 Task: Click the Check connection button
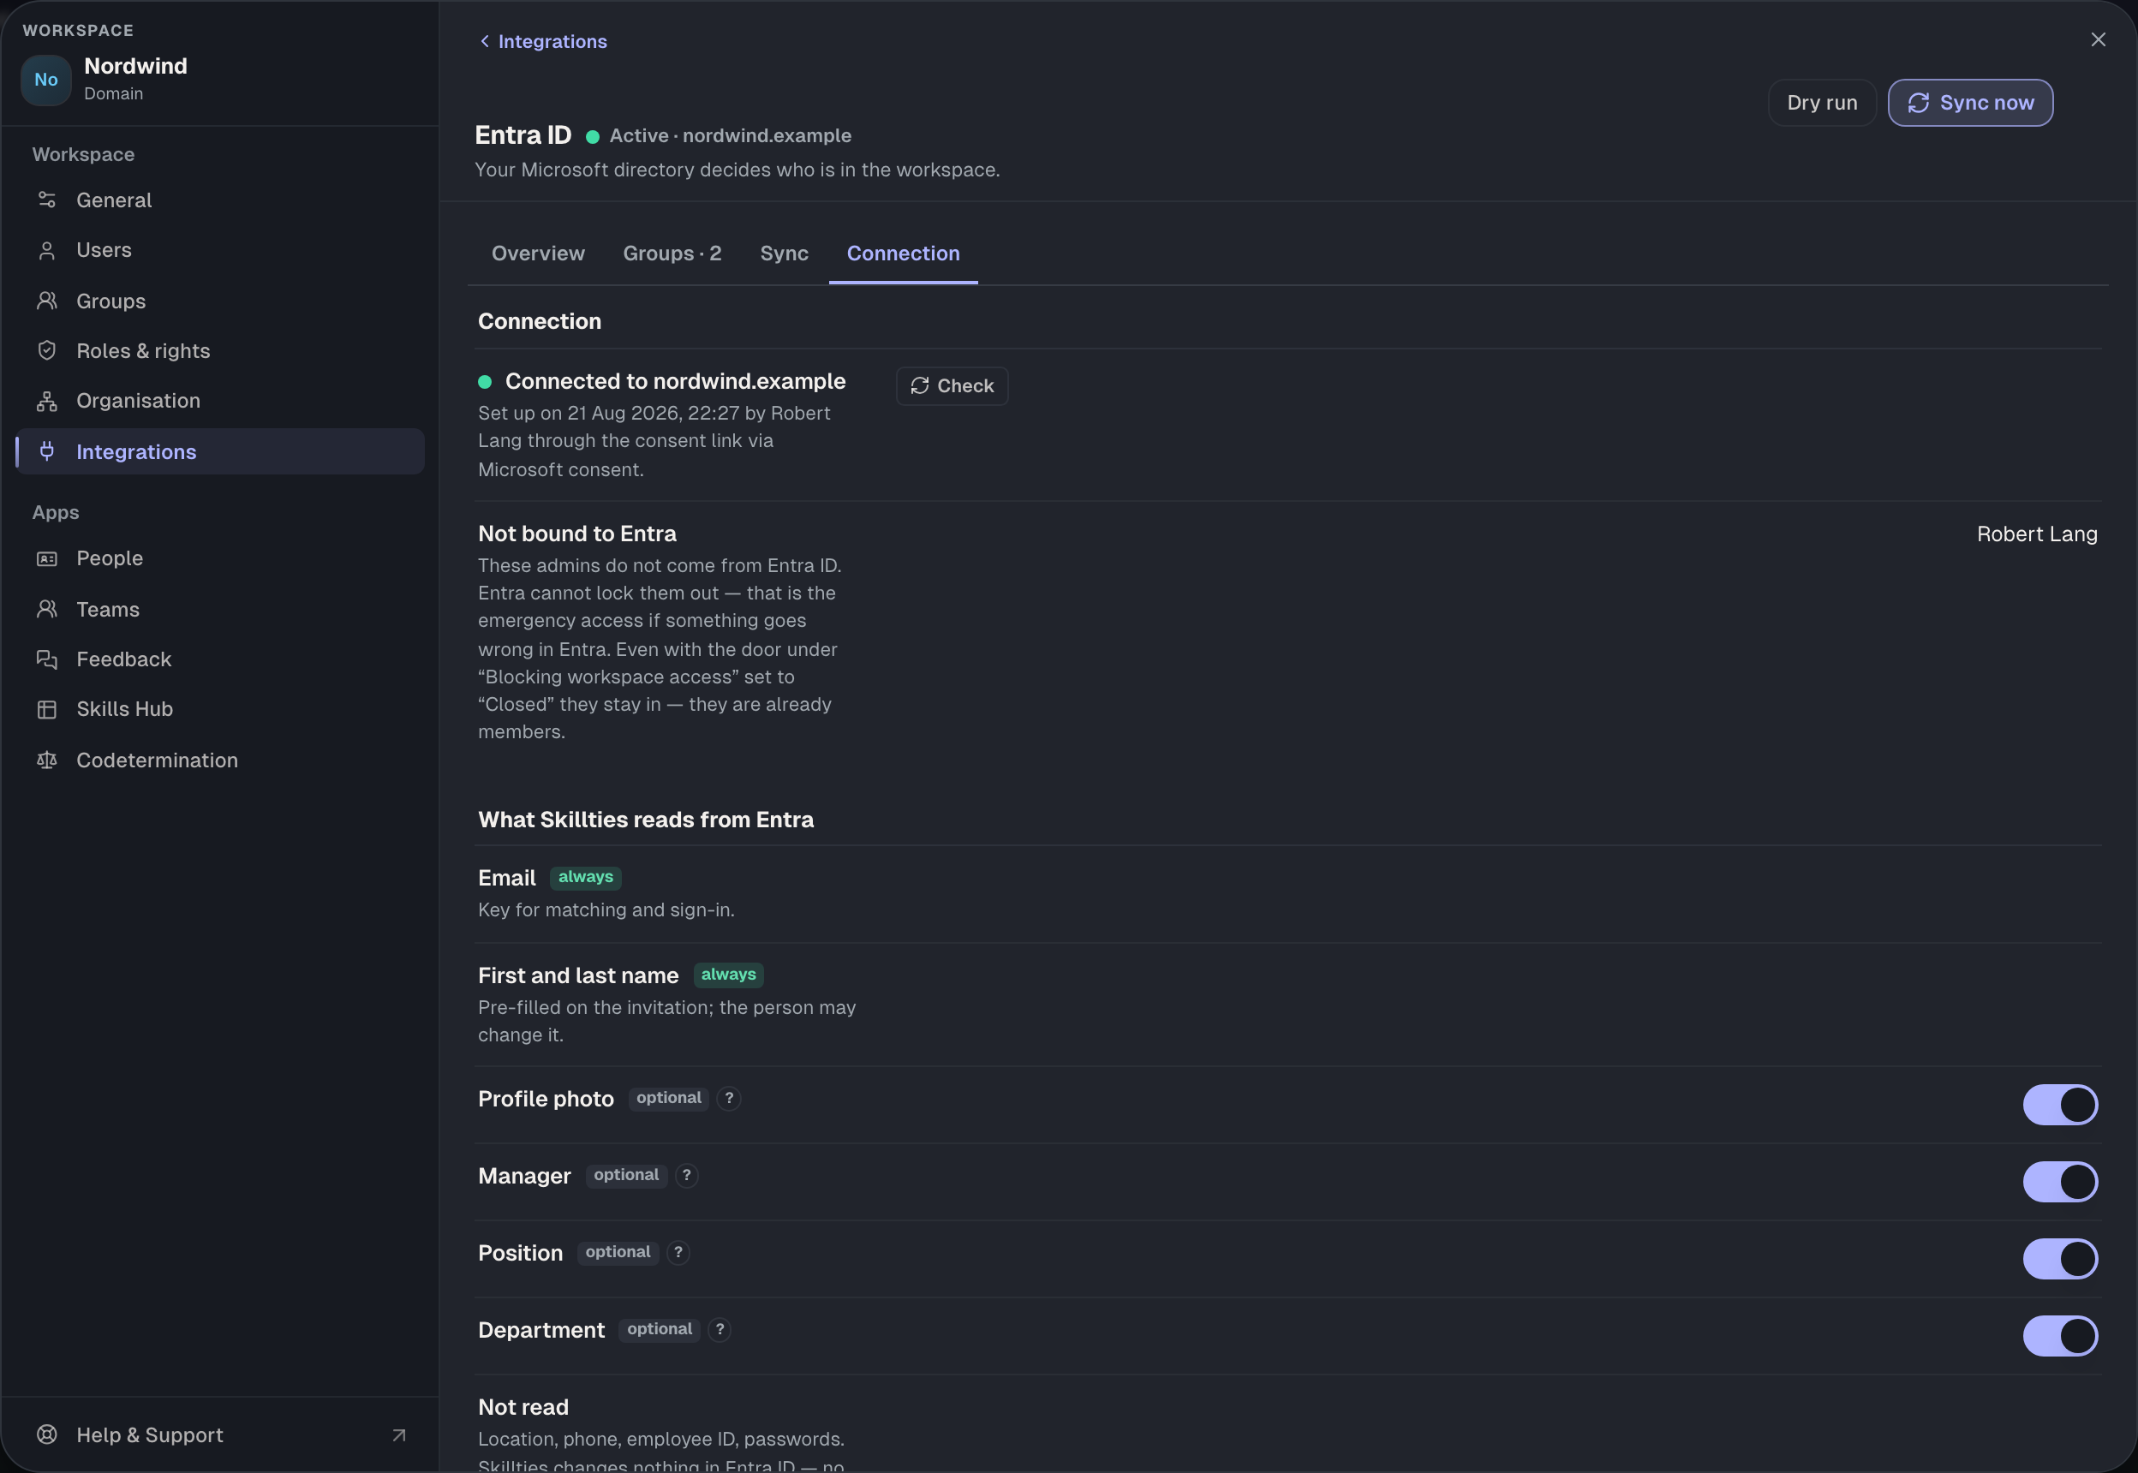point(952,385)
